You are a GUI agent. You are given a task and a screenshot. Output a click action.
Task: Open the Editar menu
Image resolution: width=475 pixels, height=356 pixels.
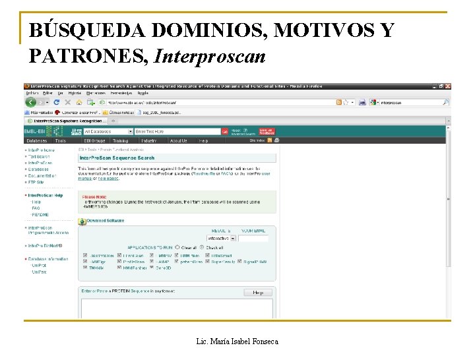click(47, 93)
